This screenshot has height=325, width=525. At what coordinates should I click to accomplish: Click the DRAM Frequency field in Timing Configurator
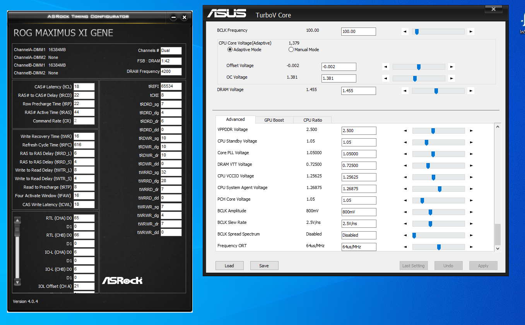coord(171,72)
